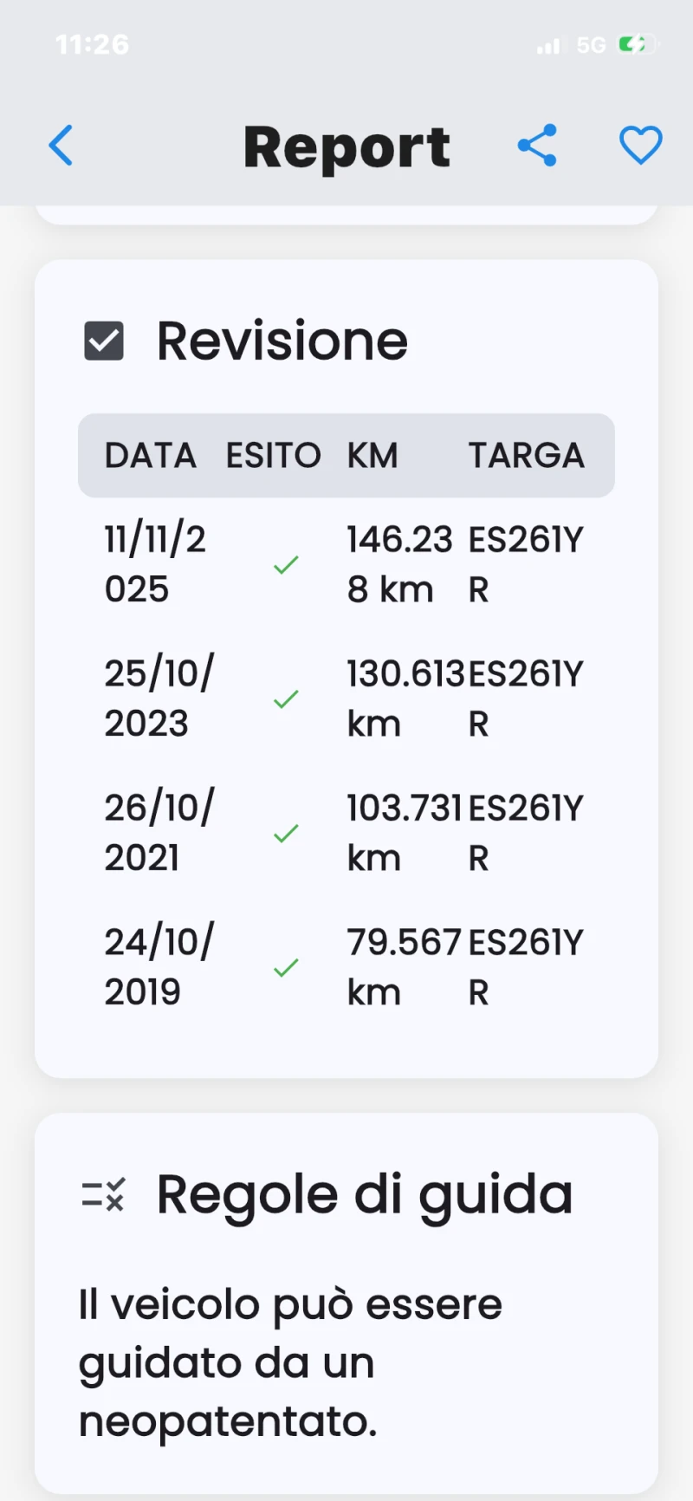Click the KM column header

click(x=372, y=456)
